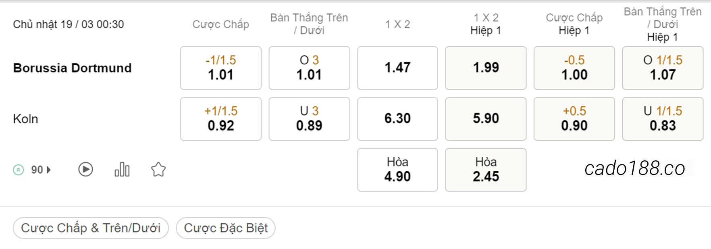Pick first-half Over 1/1.5 at 1.07
Screen dimensions: 711x249
click(663, 68)
